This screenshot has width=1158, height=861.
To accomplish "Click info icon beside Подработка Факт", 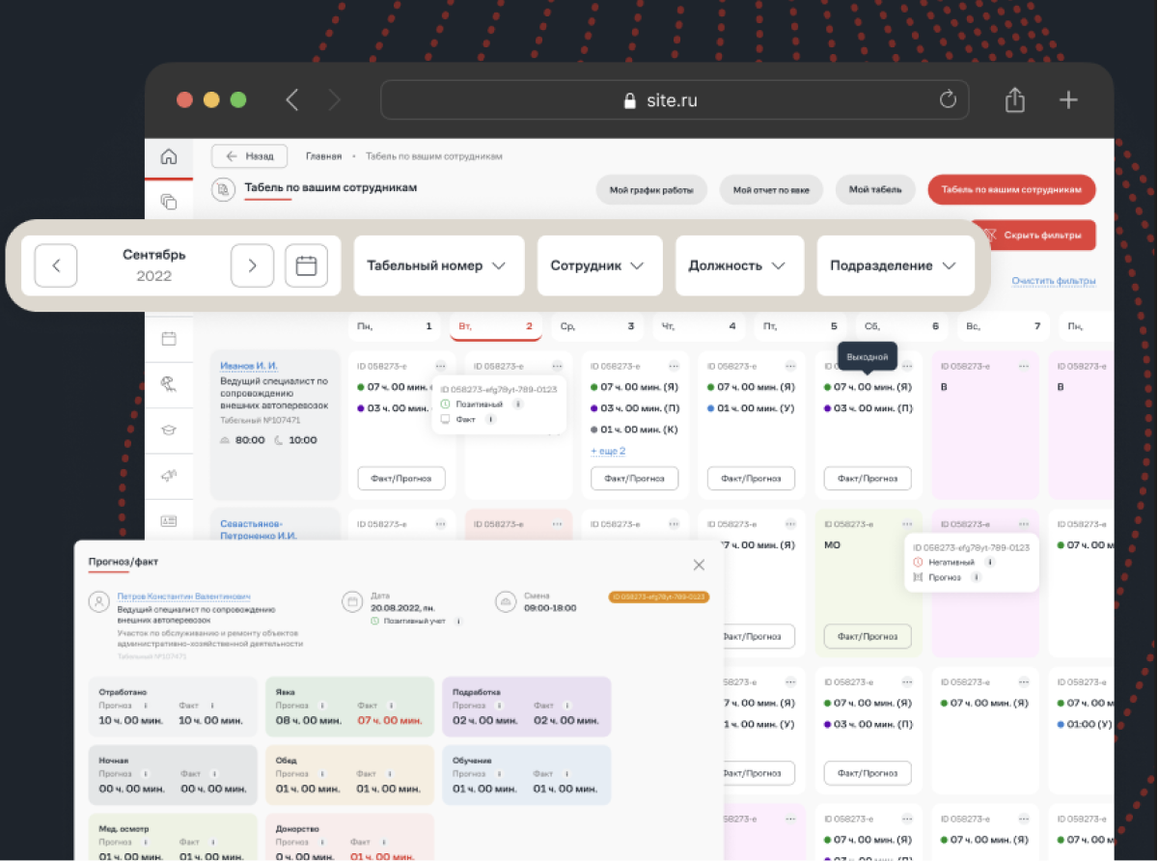I will tap(565, 706).
